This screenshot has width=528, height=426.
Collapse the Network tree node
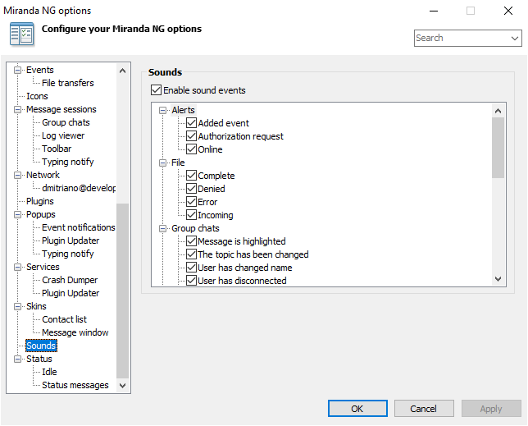17,176
